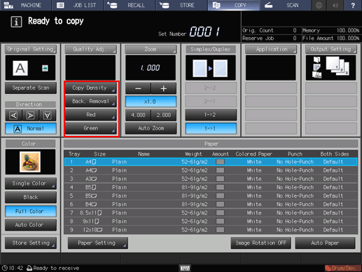This screenshot has height=272, width=362.
Task: Click the Auto Paper button
Action: [325, 243]
